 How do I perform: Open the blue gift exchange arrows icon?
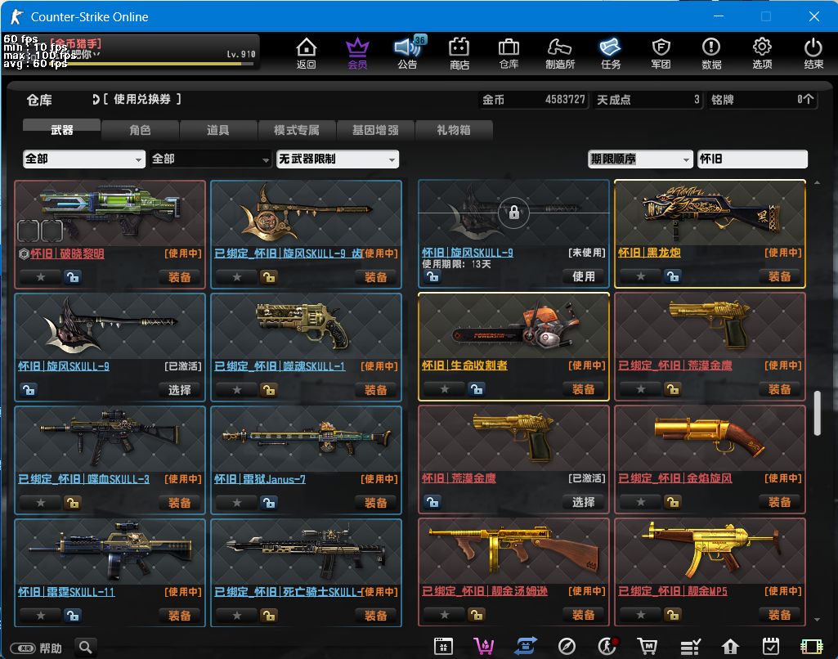[x=526, y=647]
